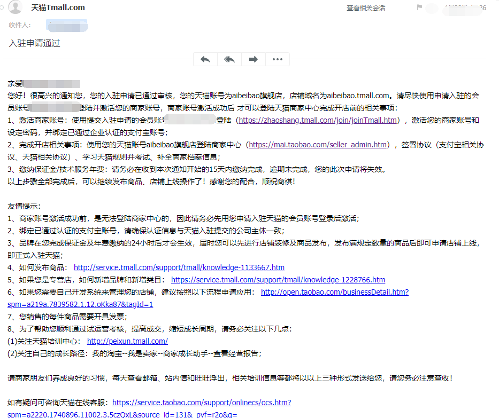Open the knowledge-1133667.htm link

point(179,268)
